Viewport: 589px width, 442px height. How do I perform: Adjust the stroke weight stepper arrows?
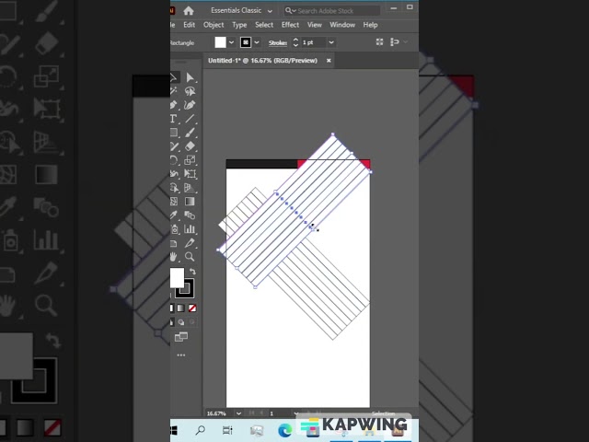295,42
